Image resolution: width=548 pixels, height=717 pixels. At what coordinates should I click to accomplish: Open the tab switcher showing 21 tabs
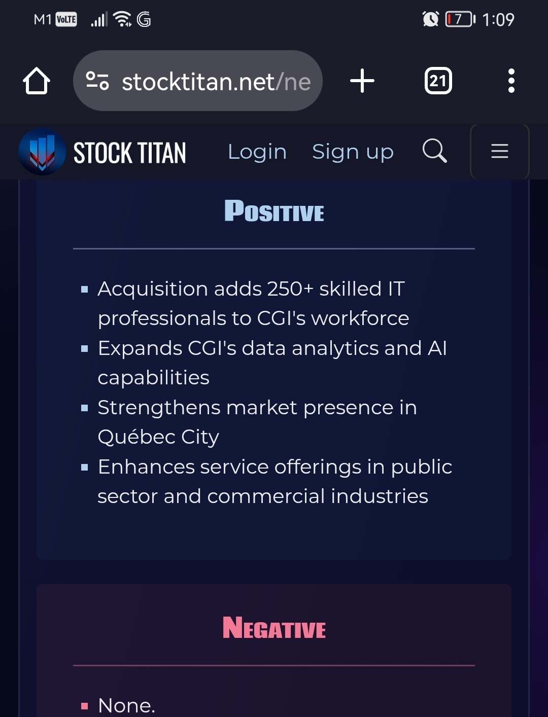pyautogui.click(x=438, y=81)
